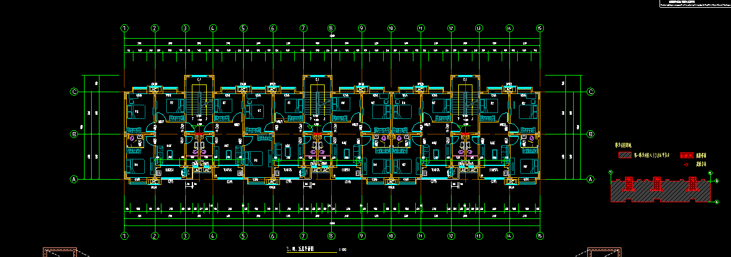Click axis bubble B on the right side
This screenshot has width=731, height=257.
pos(591,134)
